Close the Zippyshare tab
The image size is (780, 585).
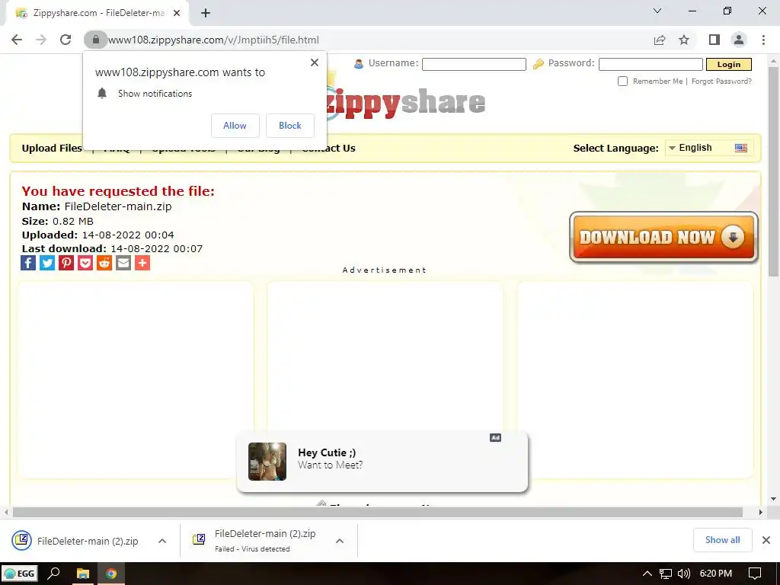[177, 13]
